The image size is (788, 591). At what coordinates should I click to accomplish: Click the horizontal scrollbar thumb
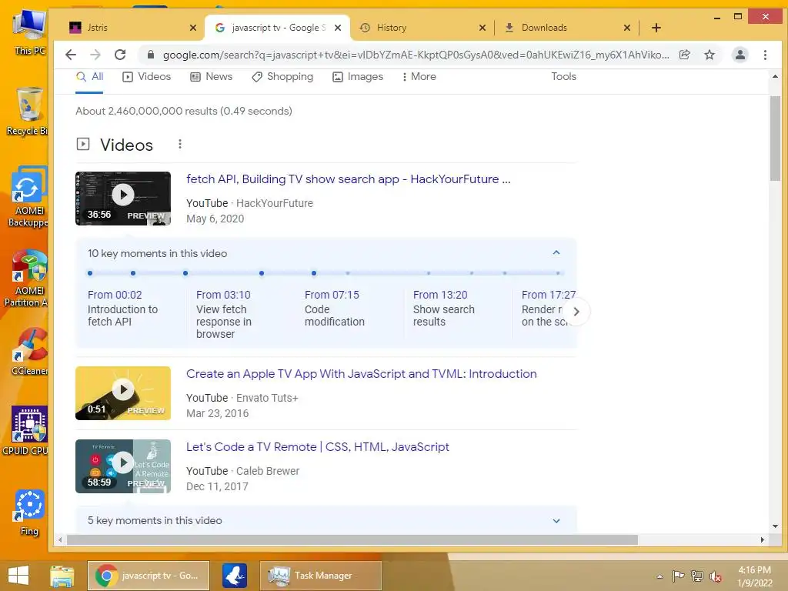(352, 539)
